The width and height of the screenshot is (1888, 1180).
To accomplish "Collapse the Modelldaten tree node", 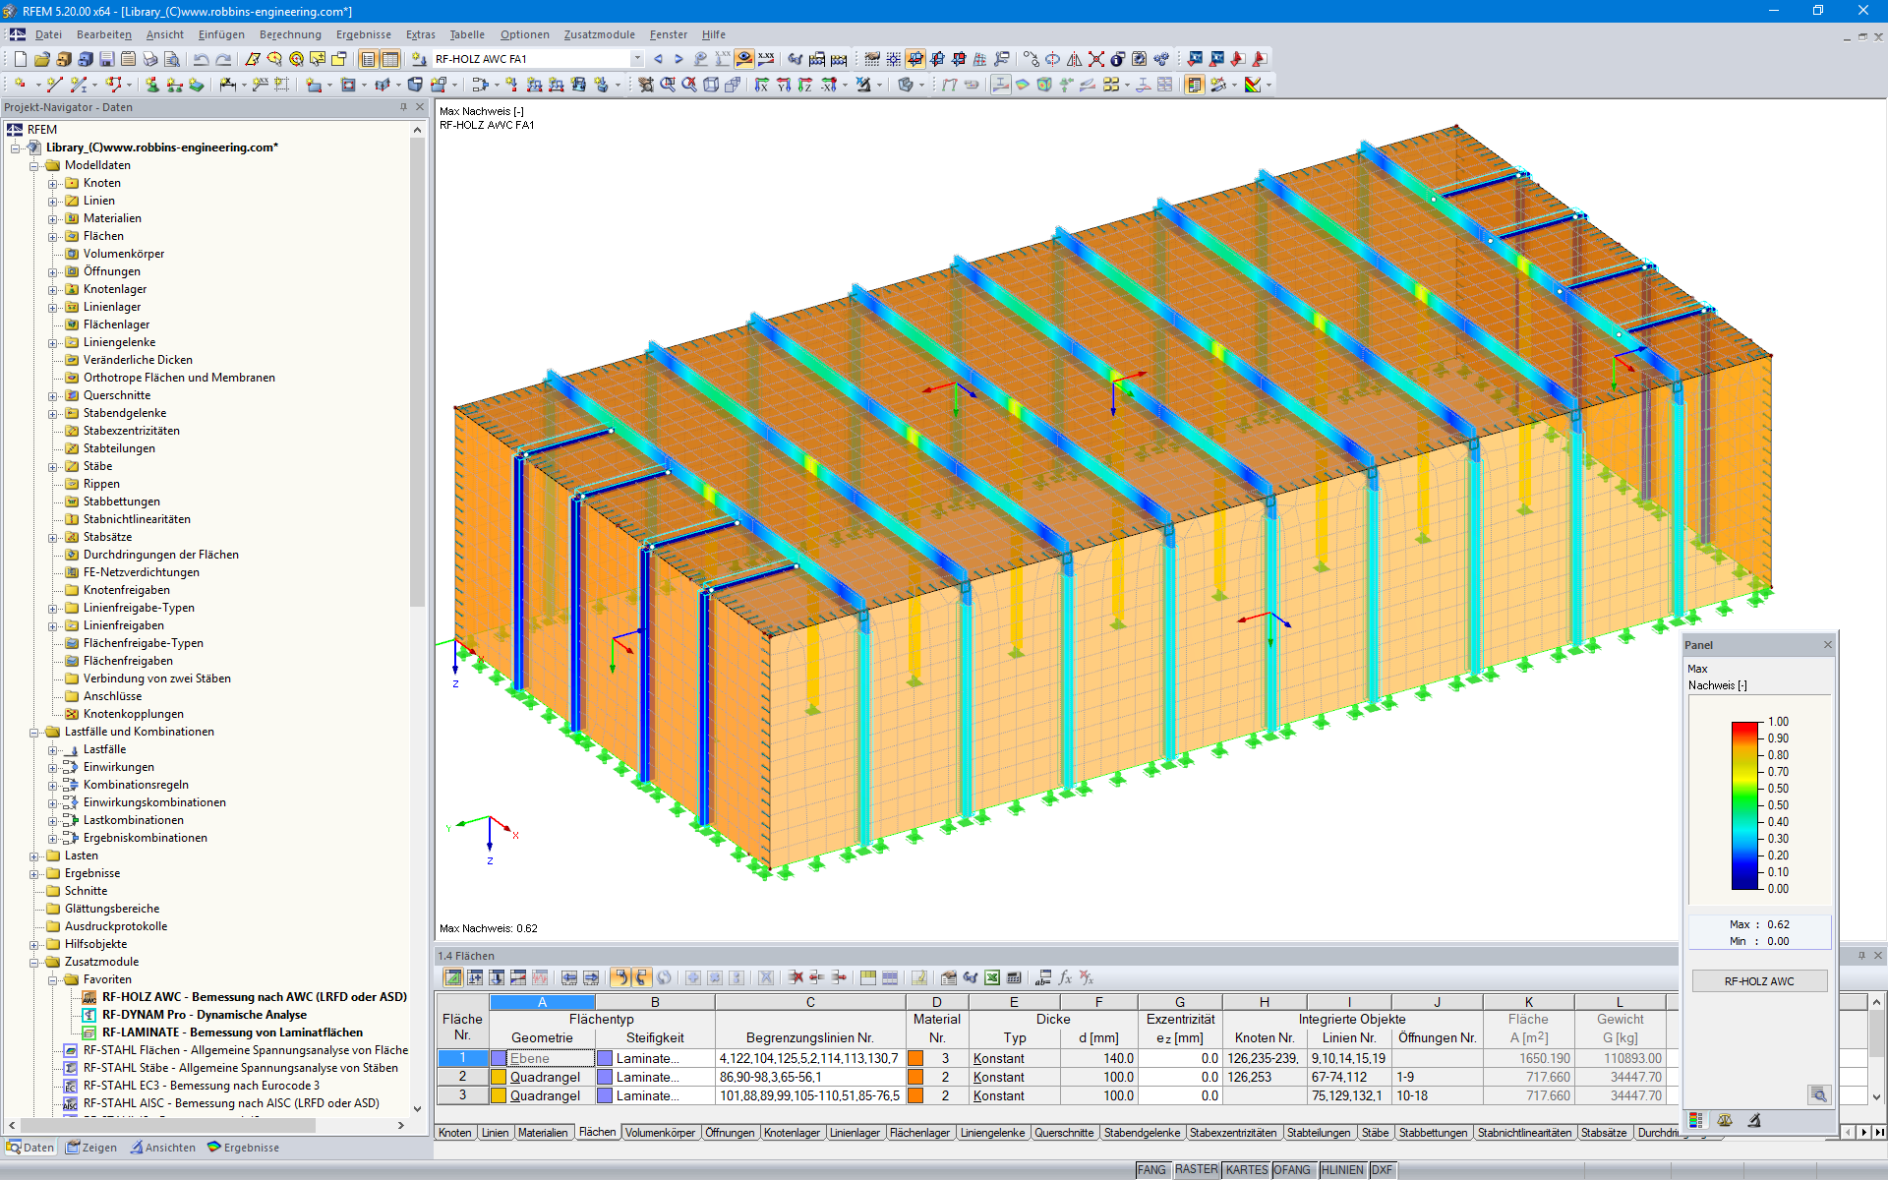I will coord(34,166).
